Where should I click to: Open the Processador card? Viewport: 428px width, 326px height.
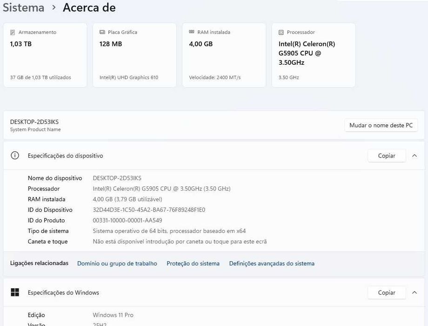(x=314, y=55)
